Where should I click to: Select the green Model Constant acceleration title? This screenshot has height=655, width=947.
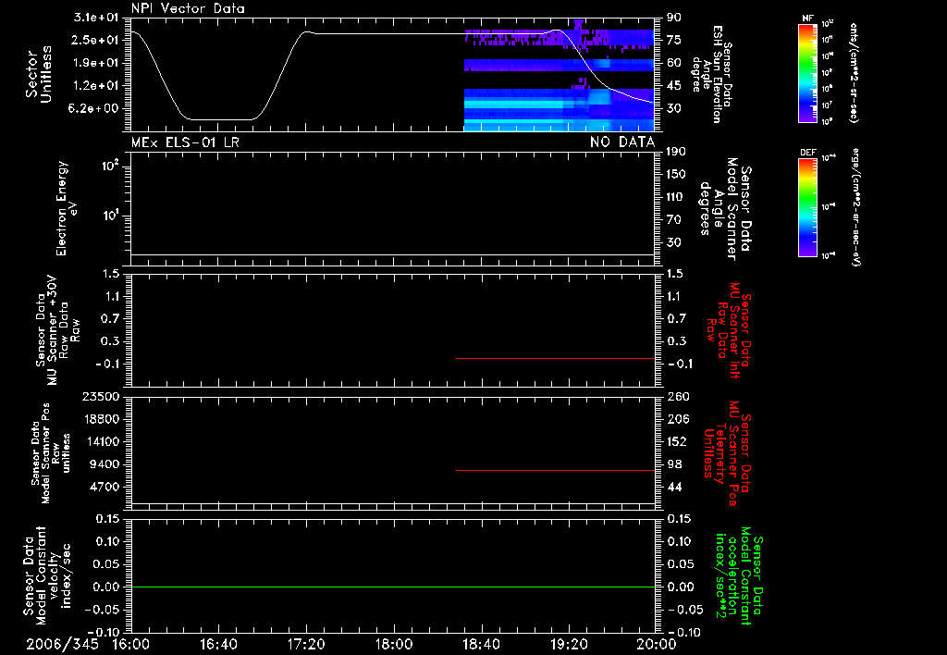coord(739,575)
